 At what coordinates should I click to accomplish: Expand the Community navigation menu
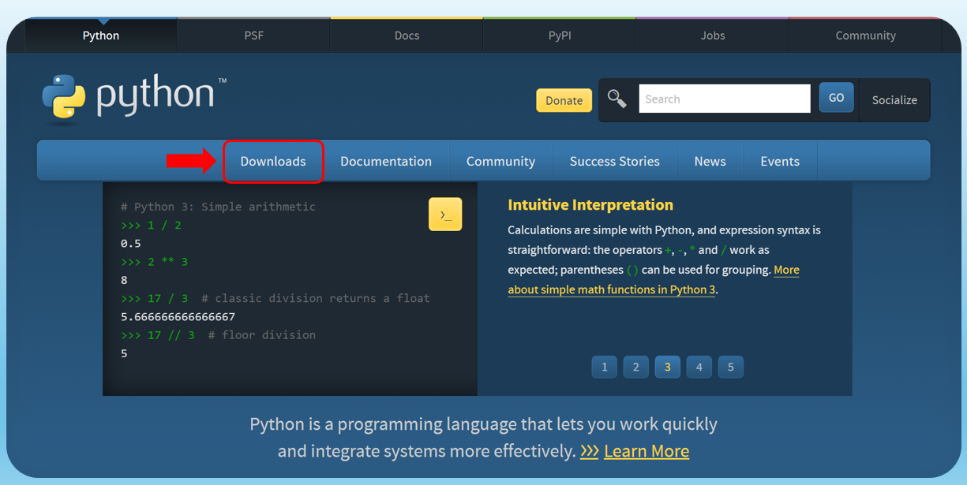(x=500, y=161)
